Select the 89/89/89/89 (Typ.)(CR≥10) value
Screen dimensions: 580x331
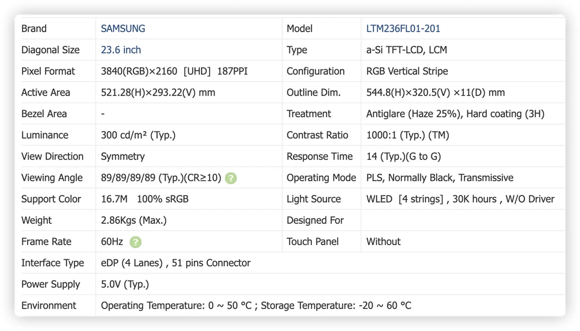tap(161, 178)
